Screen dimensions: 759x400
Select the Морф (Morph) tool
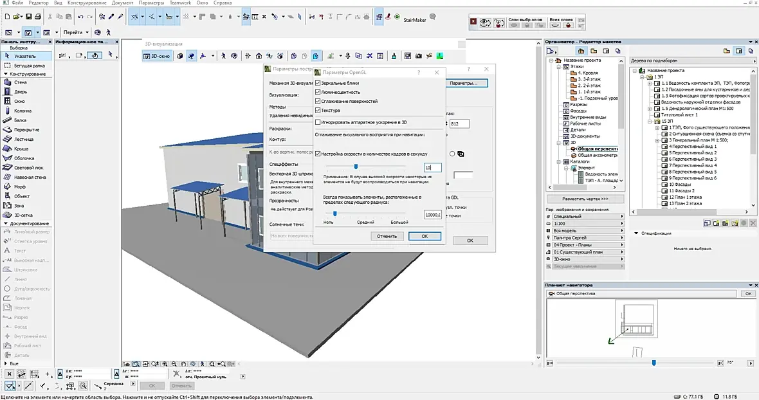[20, 186]
